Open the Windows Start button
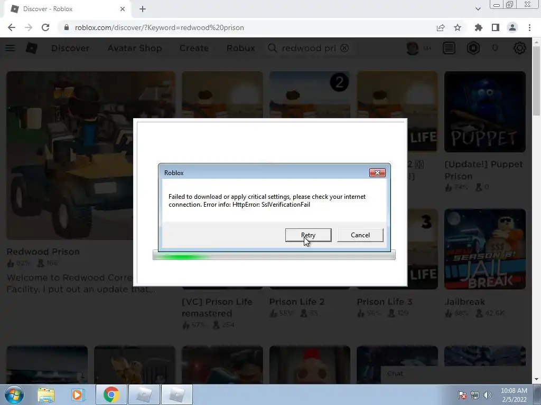 tap(14, 394)
